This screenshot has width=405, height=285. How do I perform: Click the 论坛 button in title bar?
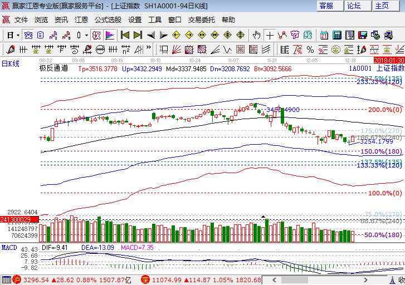[354, 6]
